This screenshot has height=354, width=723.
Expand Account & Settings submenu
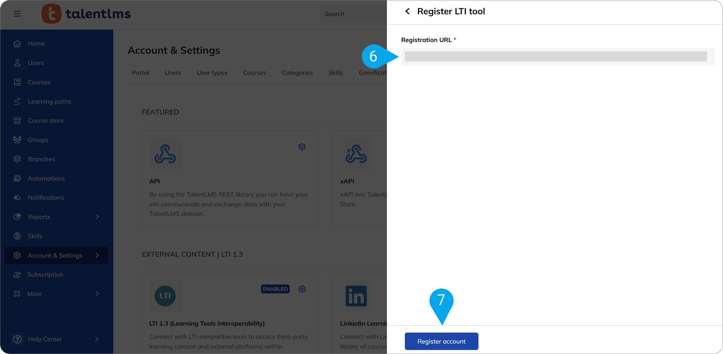tap(55, 255)
